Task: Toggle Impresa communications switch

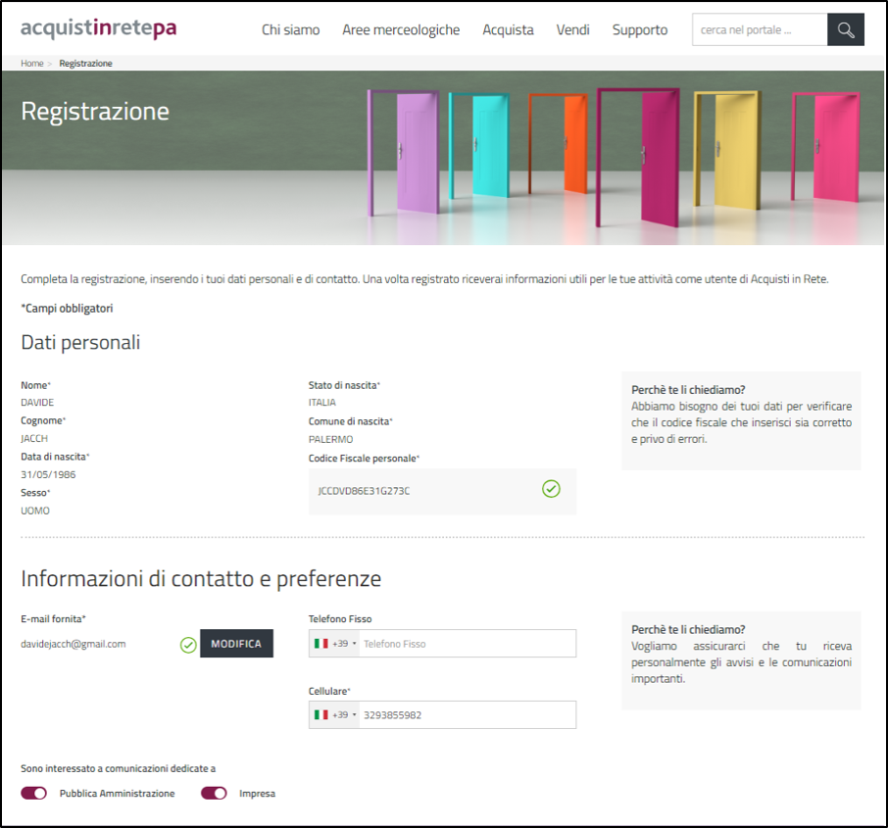Action: tap(214, 794)
